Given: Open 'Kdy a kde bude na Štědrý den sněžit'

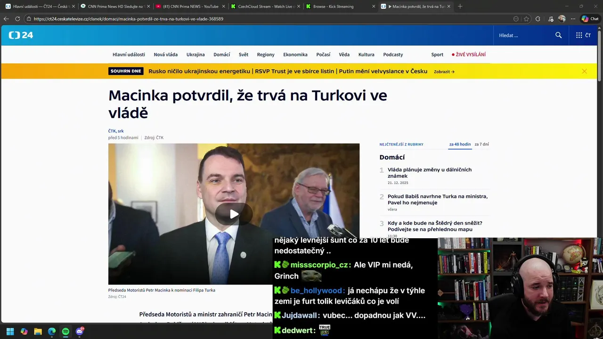Looking at the screenshot, I should pos(435,226).
